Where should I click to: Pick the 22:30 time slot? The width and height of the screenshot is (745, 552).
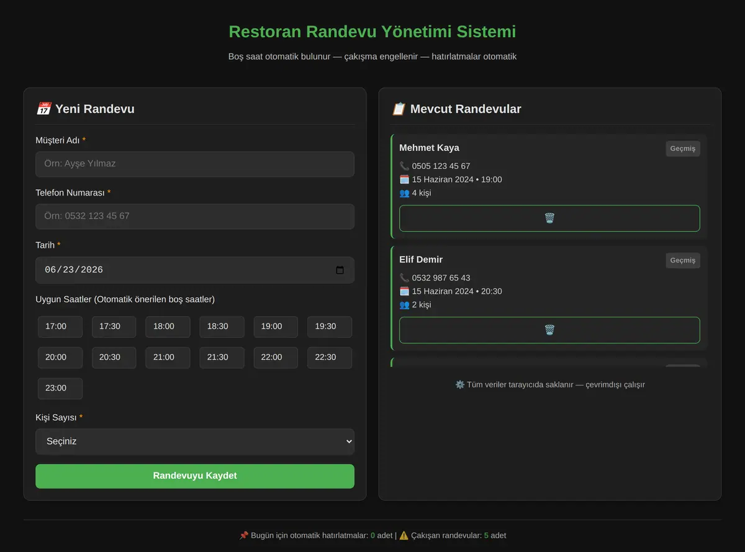[330, 358]
